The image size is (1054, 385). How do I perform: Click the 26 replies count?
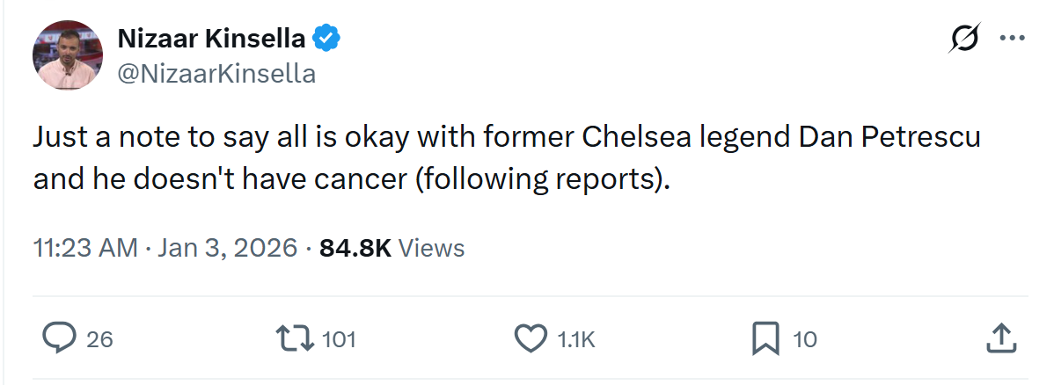click(x=99, y=339)
